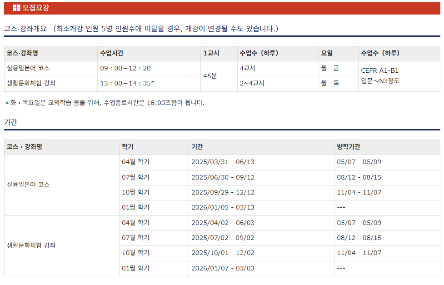Click 01월 학기 in the 2026/01/07 row
The image size is (444, 285).
tap(135, 268)
